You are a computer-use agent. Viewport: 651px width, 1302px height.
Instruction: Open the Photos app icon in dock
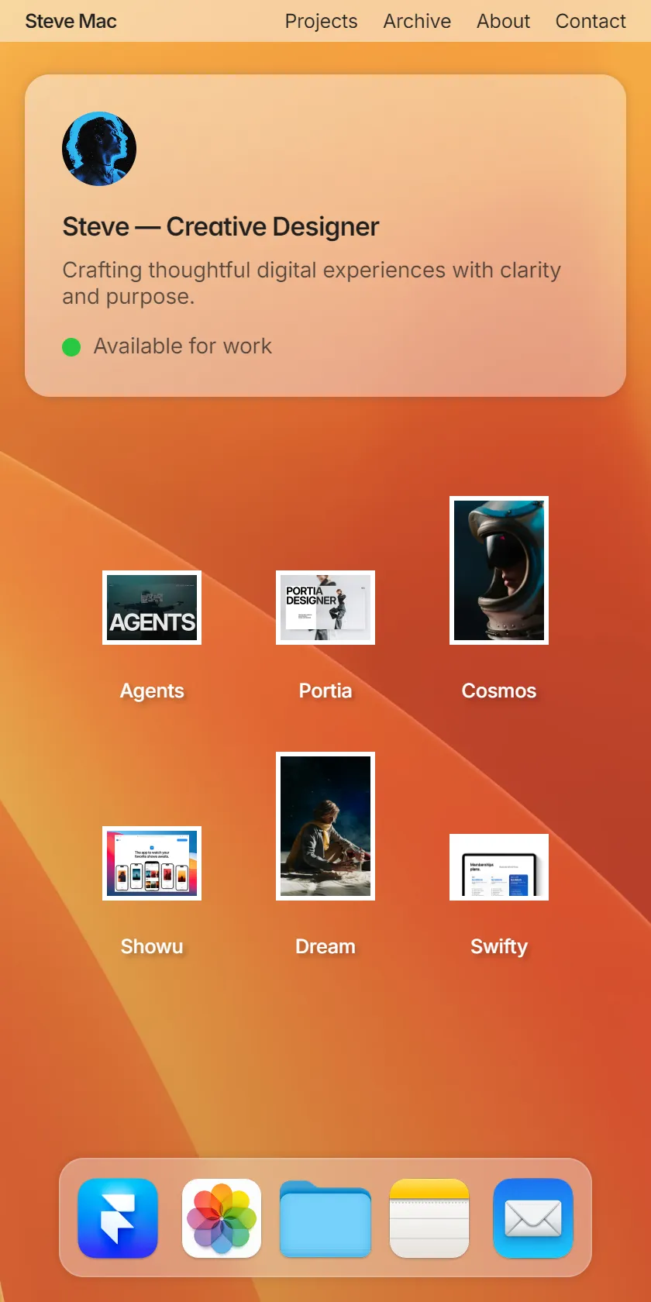tap(222, 1218)
